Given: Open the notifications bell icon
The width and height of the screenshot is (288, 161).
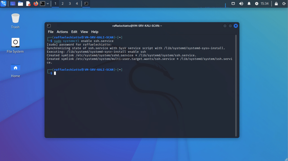Looking at the screenshot, I should (249, 3).
